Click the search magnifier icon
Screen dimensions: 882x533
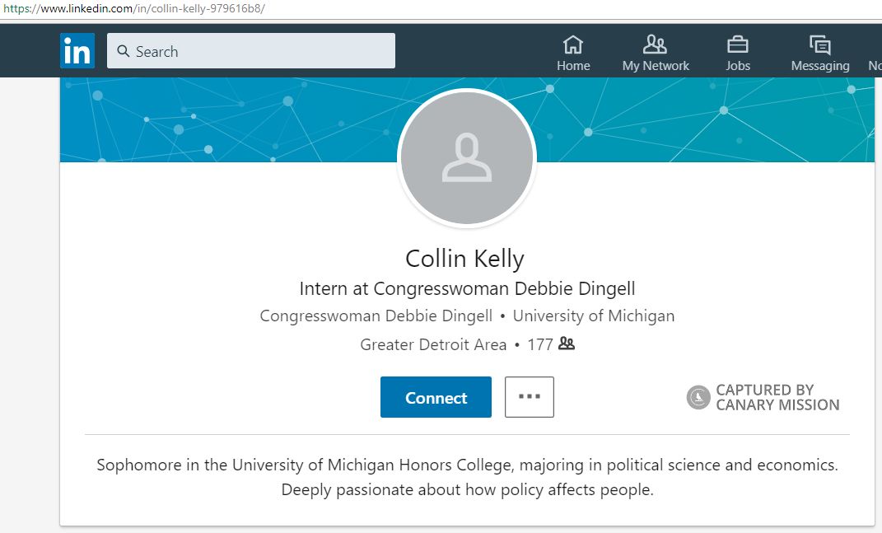click(122, 51)
